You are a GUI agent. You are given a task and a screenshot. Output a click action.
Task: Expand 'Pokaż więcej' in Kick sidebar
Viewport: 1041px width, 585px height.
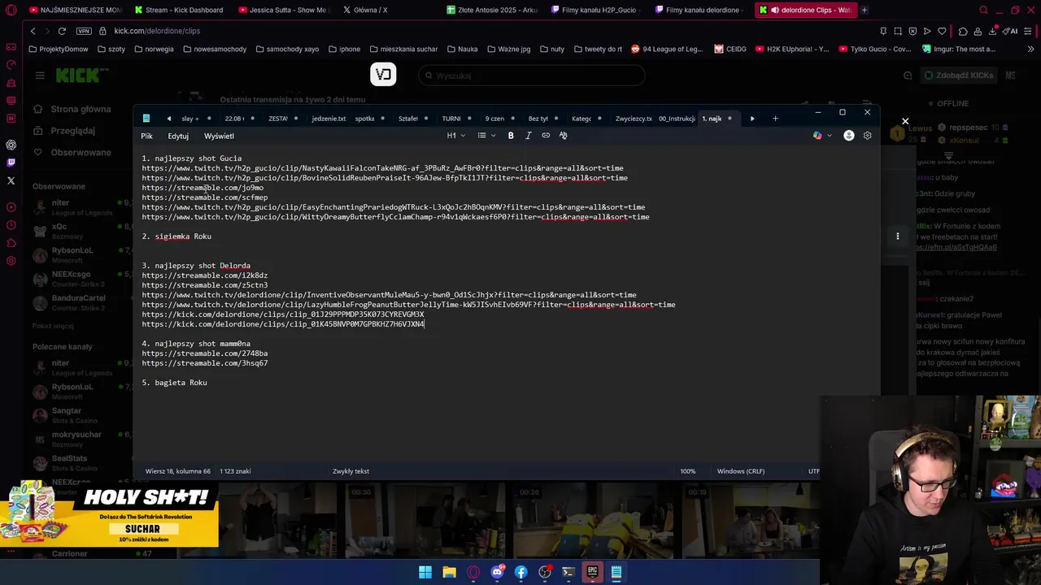[53, 326]
